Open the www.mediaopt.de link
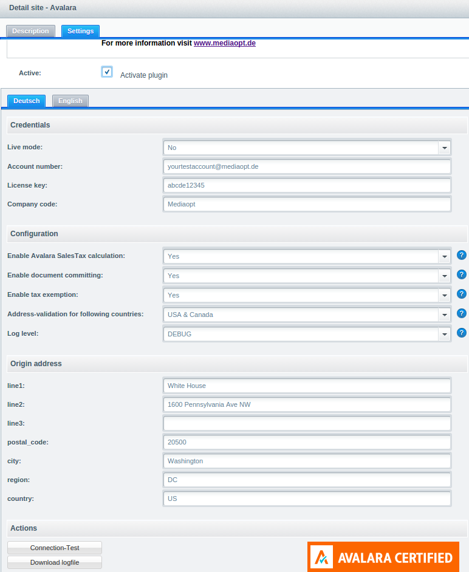 [224, 43]
